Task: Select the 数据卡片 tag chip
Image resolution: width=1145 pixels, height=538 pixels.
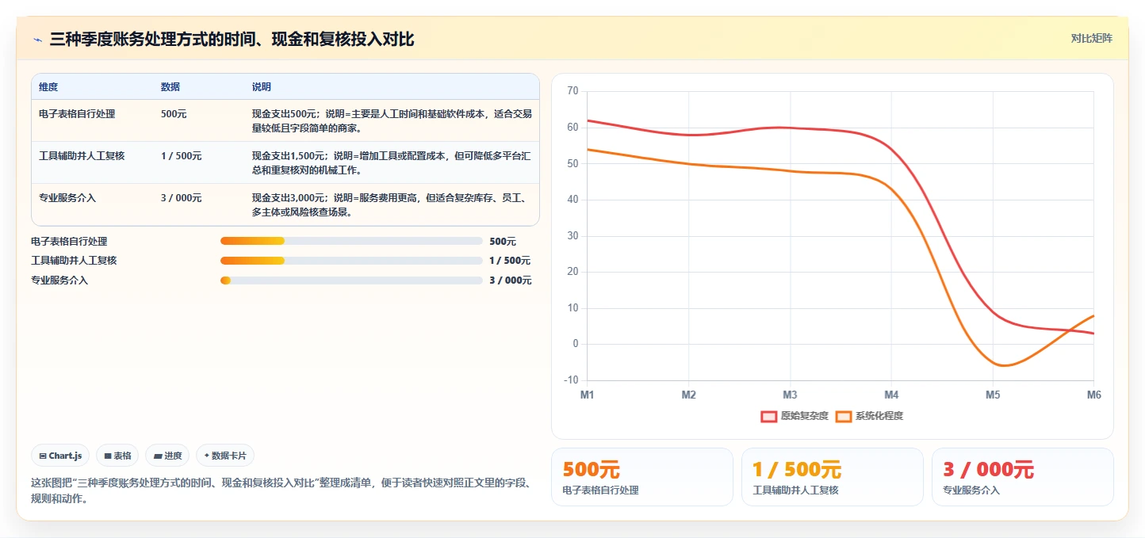Action: pyautogui.click(x=225, y=456)
